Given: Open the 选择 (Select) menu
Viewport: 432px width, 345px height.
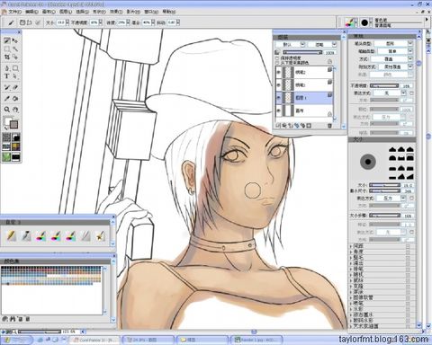Looking at the screenshot, I should coord(83,12).
